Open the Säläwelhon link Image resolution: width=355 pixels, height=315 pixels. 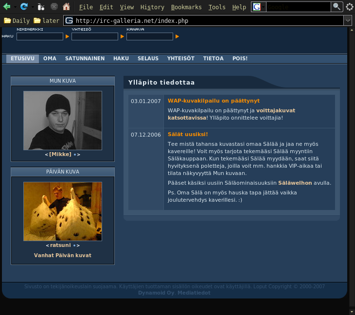[x=295, y=183]
